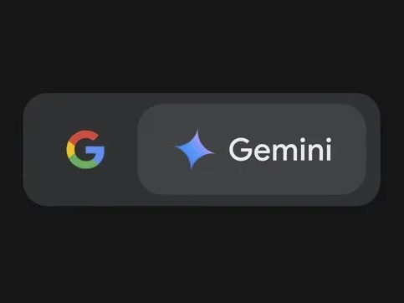Click the Gemini text label
The image size is (404, 303).
pyautogui.click(x=280, y=149)
